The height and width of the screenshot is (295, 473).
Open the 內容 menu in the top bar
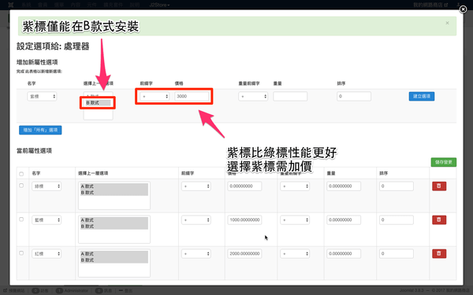coord(76,5)
